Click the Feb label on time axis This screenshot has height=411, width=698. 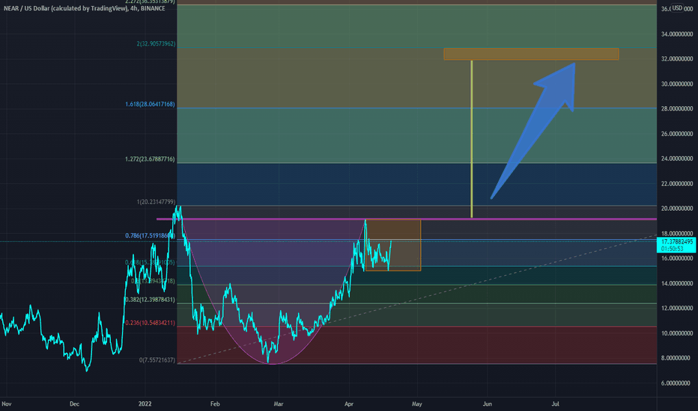pyautogui.click(x=215, y=404)
